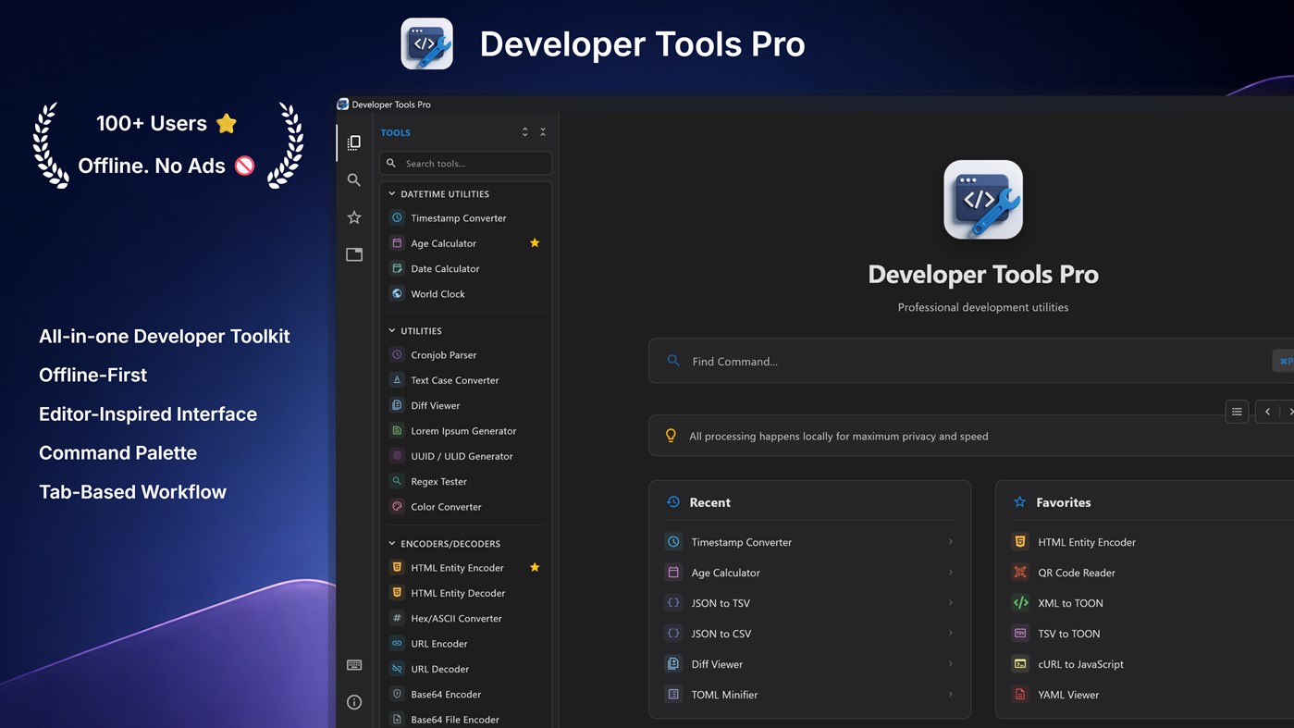Open HTML Entity Encoder from Favorites
The image size is (1294, 728).
pyautogui.click(x=1150, y=542)
